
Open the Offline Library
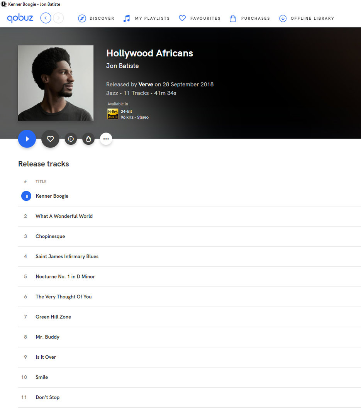click(307, 19)
